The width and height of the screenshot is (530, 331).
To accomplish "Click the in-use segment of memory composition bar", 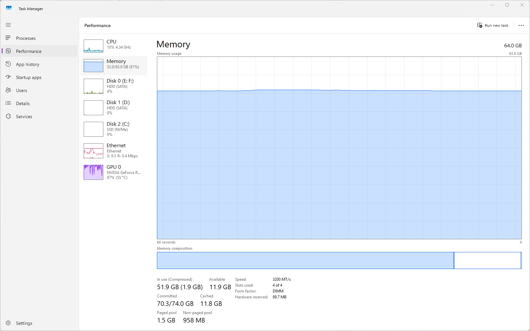I will (305, 260).
